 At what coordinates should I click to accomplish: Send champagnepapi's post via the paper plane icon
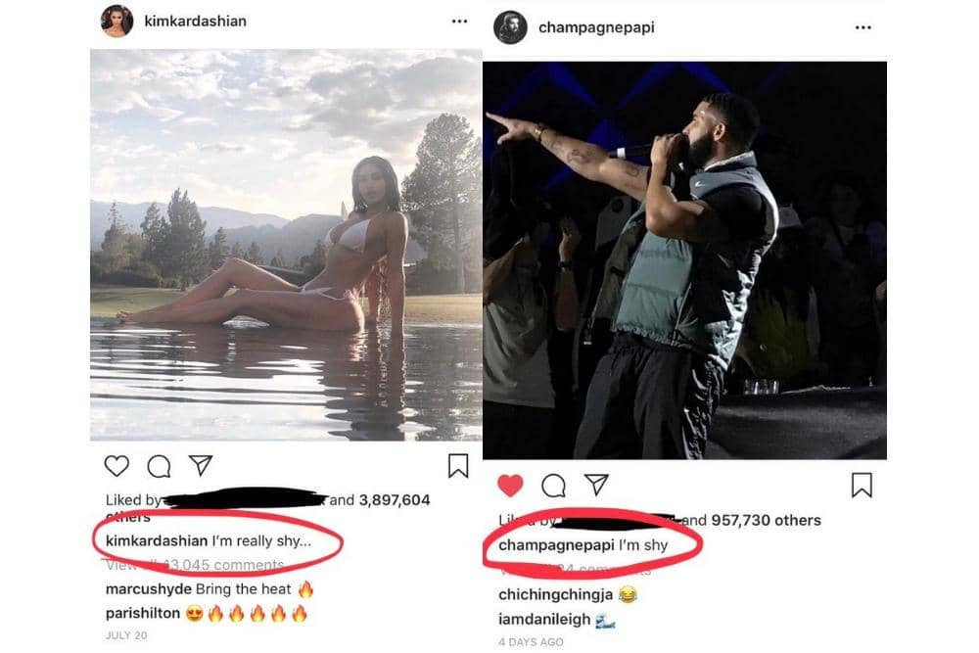click(x=597, y=484)
